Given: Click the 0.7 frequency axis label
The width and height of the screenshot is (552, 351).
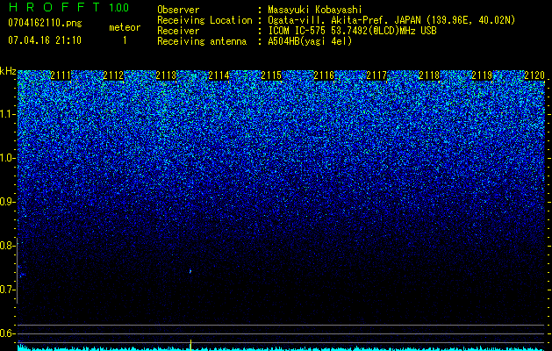Looking at the screenshot, I should coord(7,290).
